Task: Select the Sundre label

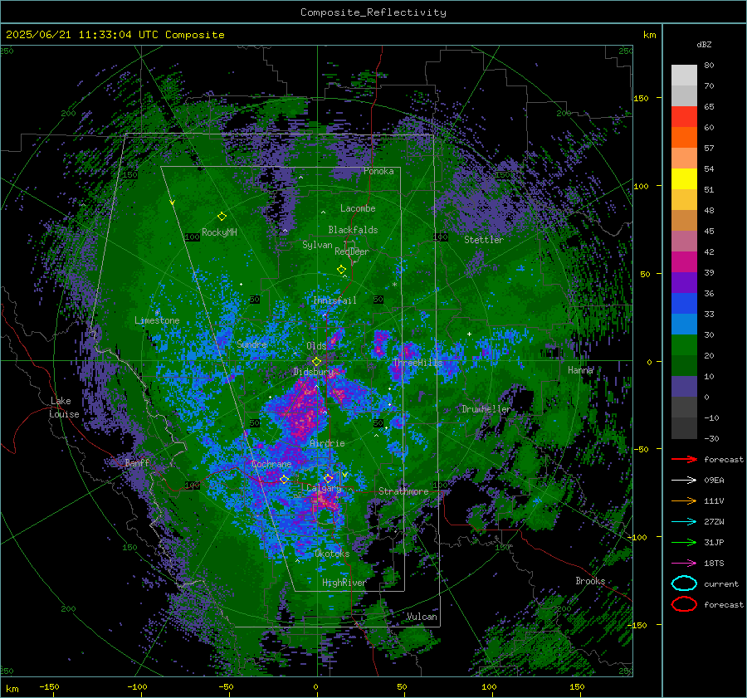Action: point(251,344)
